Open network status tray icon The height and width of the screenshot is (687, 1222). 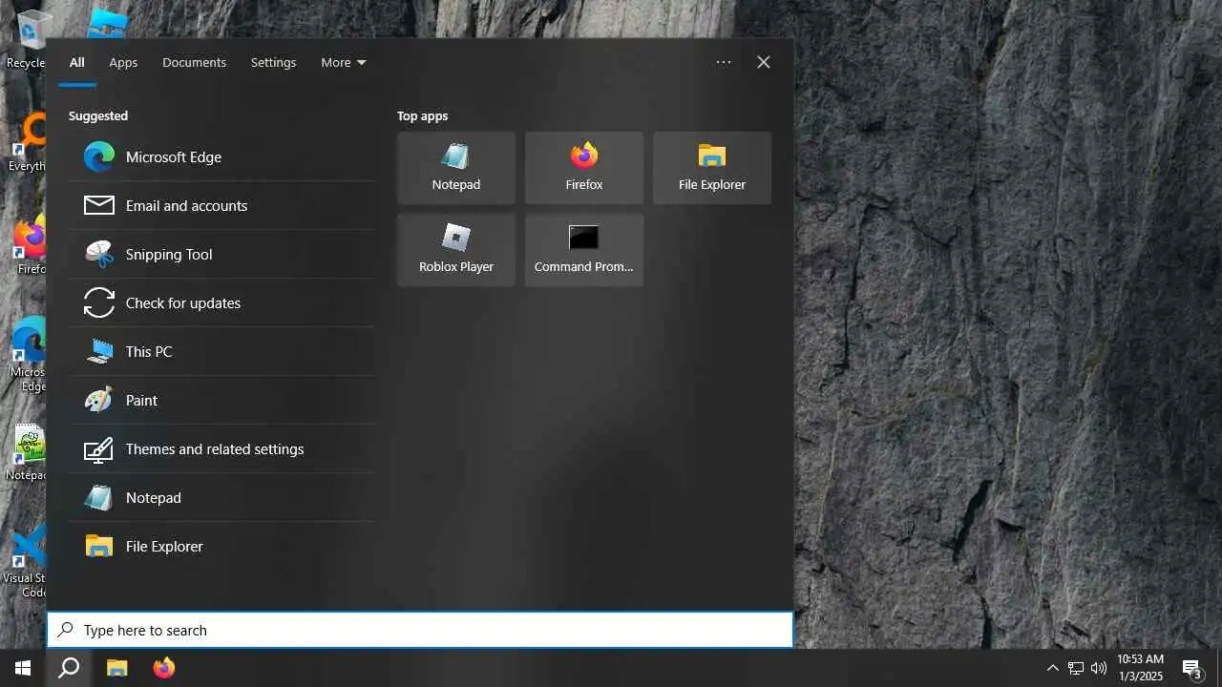point(1076,668)
